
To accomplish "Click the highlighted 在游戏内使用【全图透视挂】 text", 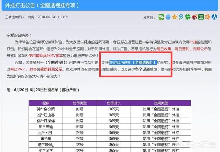I will coord(133,63).
